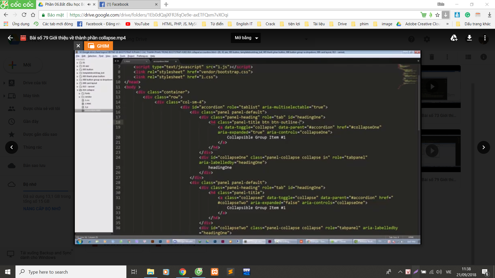The width and height of the screenshot is (495, 278).
Task: Go to the next file arrow
Action: [484, 147]
